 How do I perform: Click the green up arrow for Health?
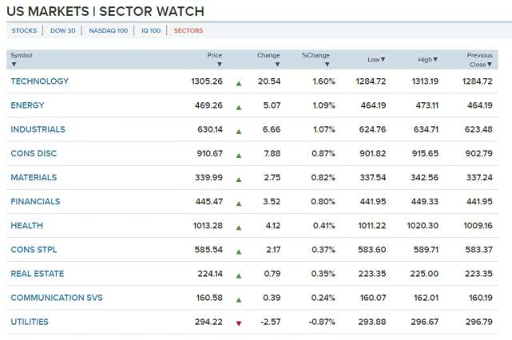coord(238,227)
